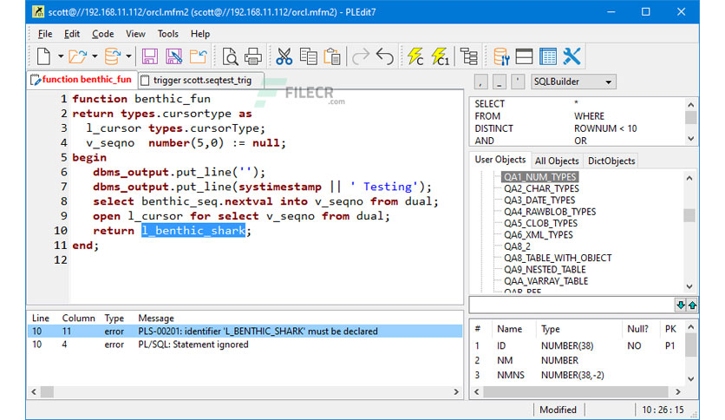Click the WHERE keyword in SQLBuilder
This screenshot has width=725, height=420.
click(589, 116)
